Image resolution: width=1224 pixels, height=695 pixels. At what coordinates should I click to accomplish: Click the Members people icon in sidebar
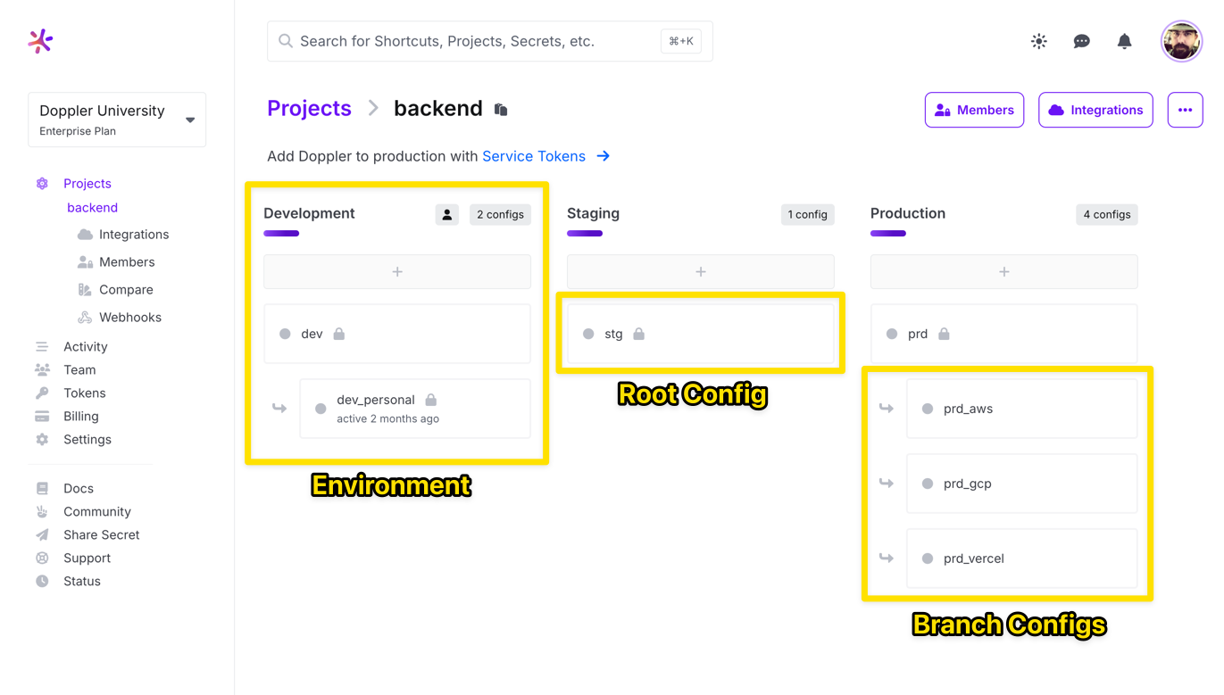click(85, 262)
